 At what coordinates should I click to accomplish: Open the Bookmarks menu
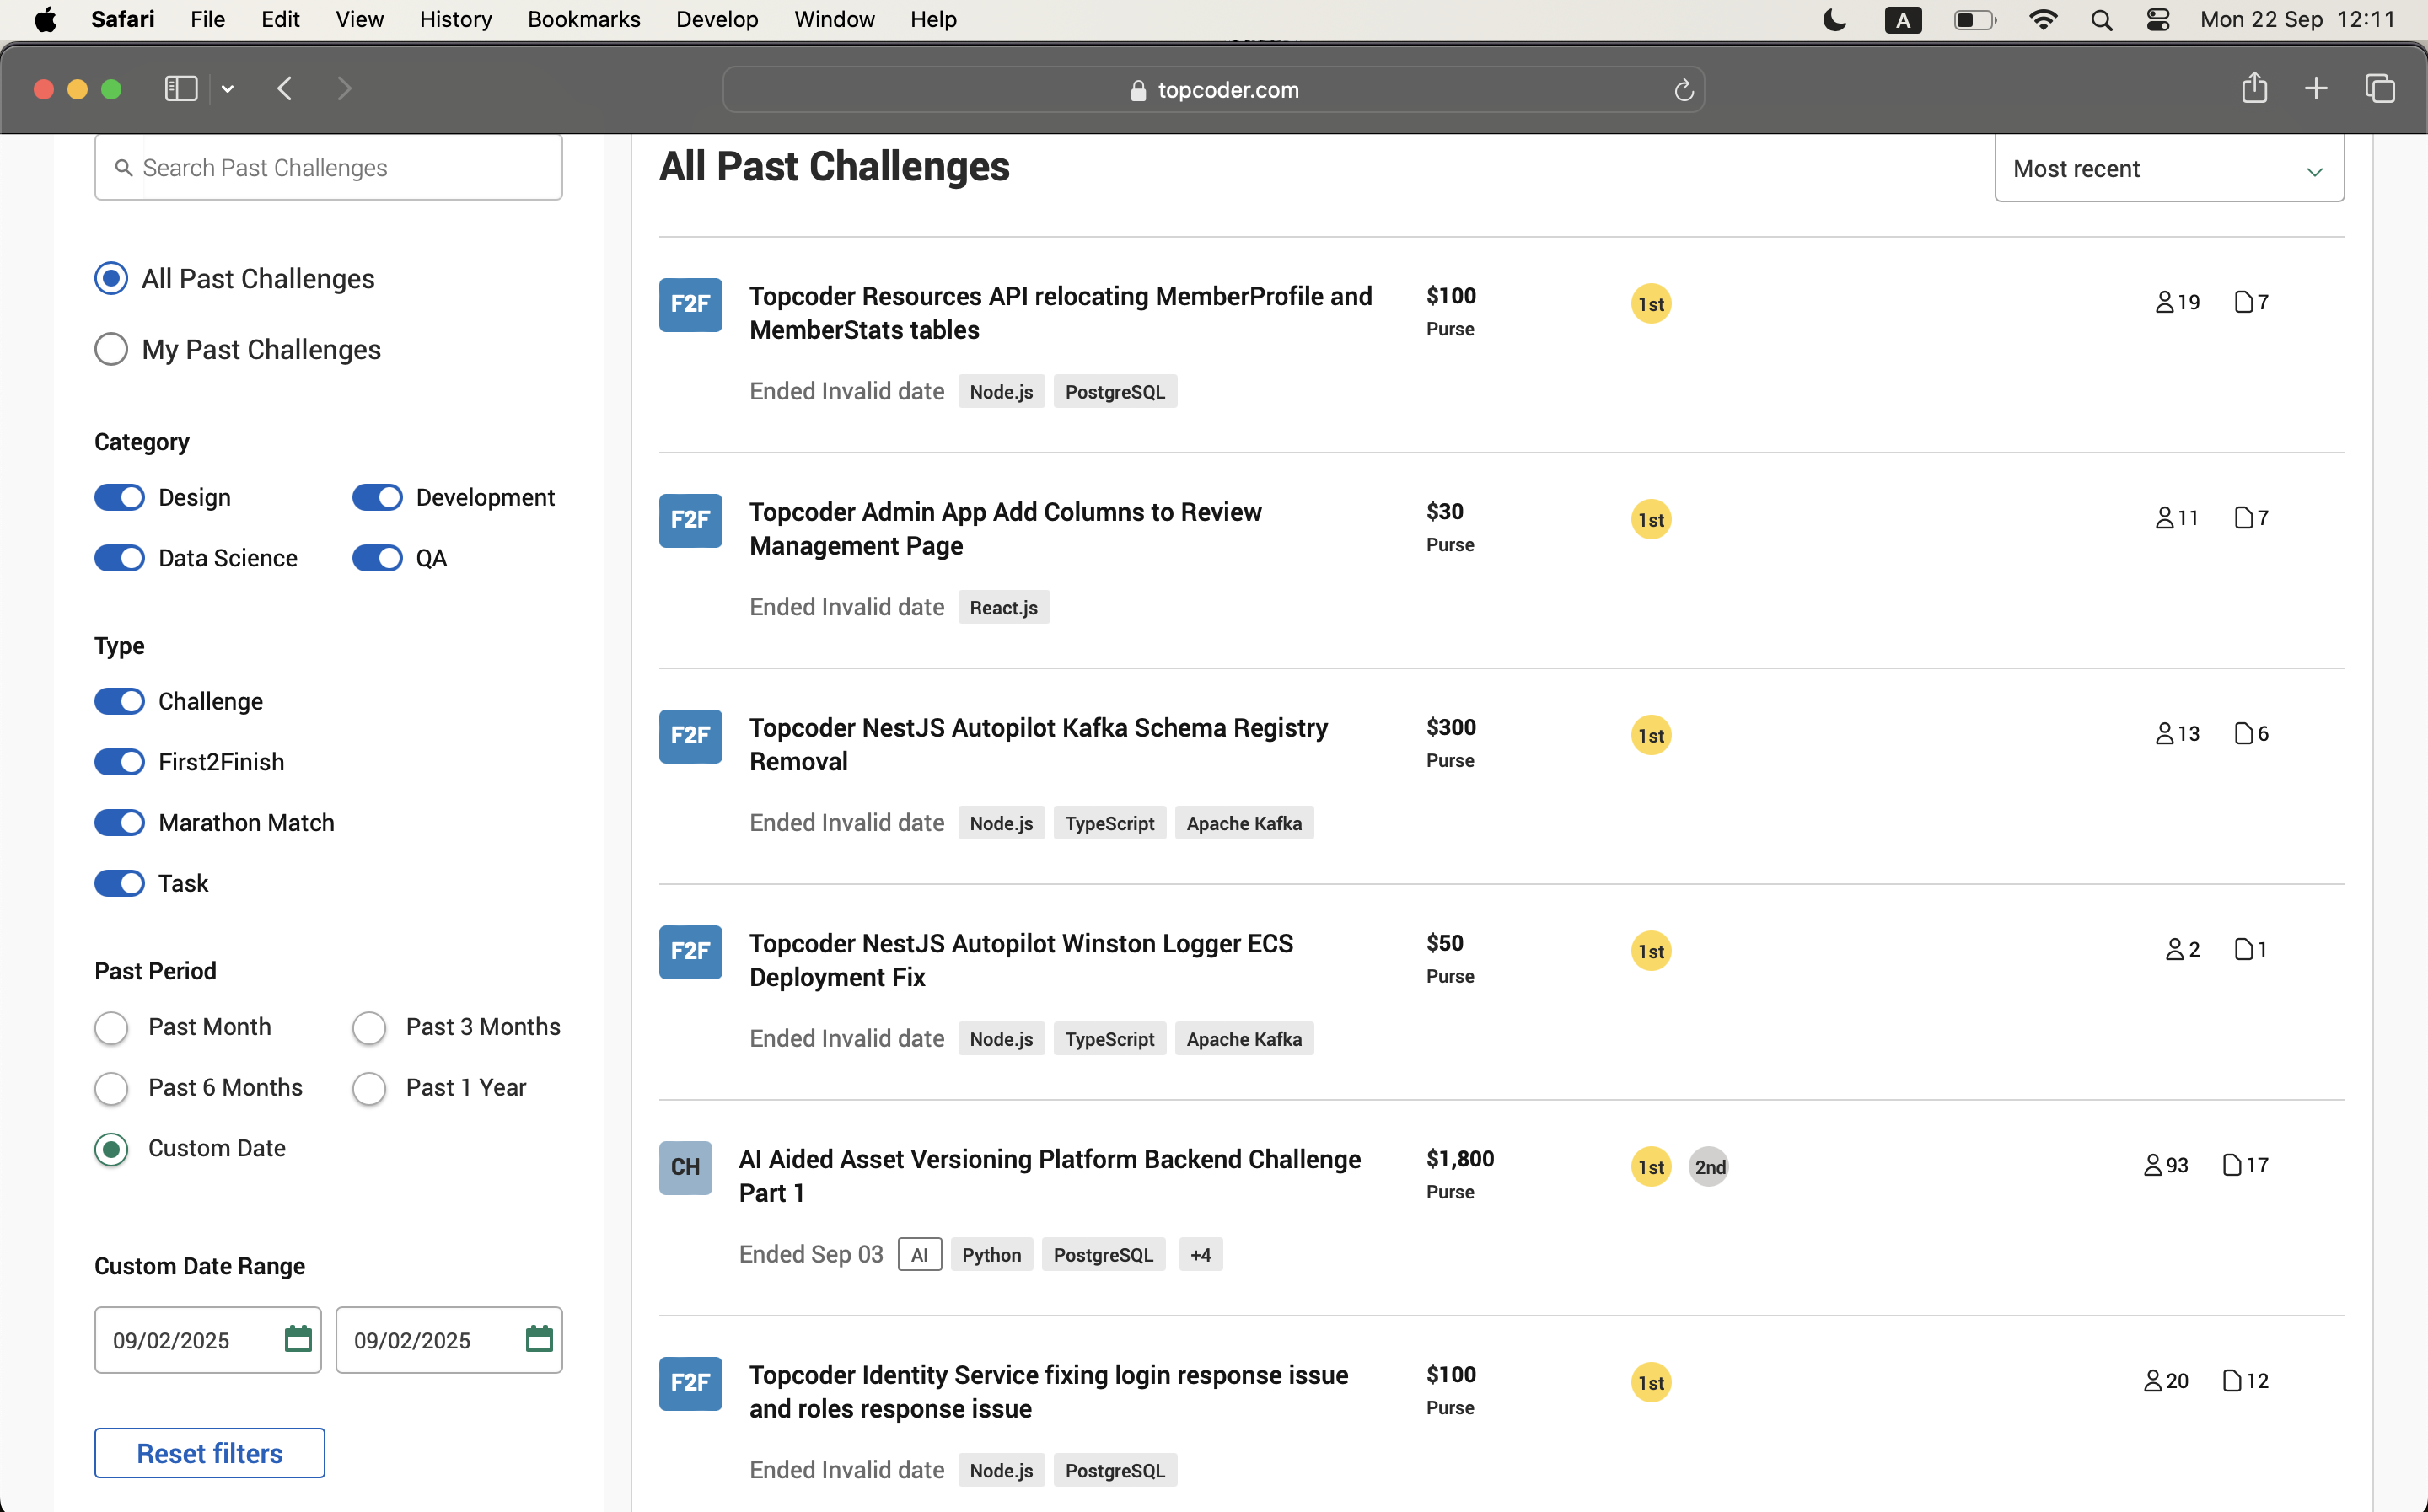pyautogui.click(x=584, y=20)
